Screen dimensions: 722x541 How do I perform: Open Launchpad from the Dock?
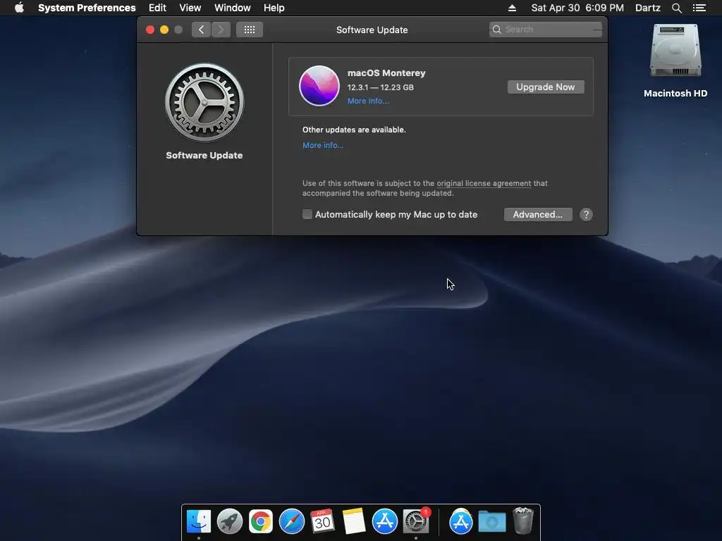point(229,521)
